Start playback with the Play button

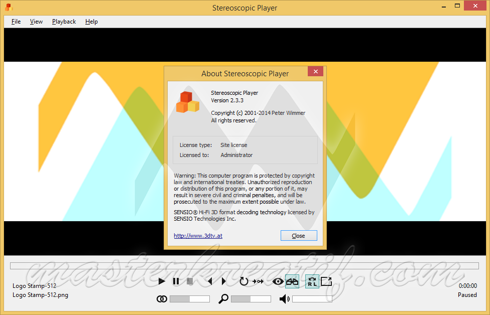pos(162,281)
